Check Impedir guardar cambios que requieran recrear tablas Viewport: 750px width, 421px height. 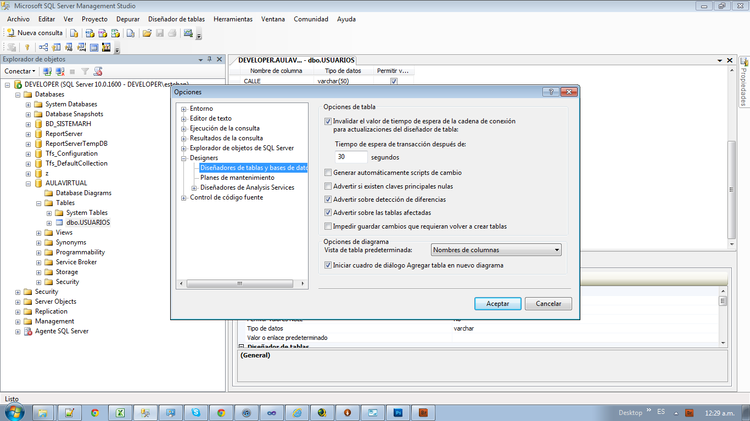328,226
